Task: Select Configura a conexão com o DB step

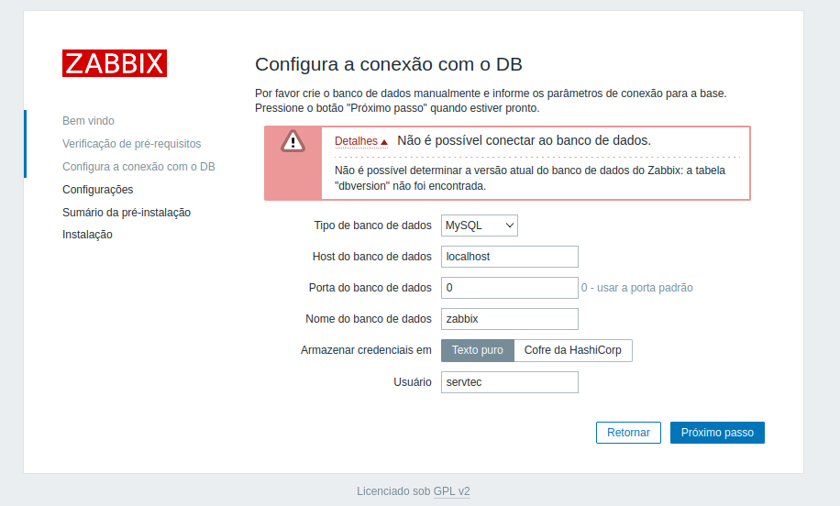Action: point(138,167)
